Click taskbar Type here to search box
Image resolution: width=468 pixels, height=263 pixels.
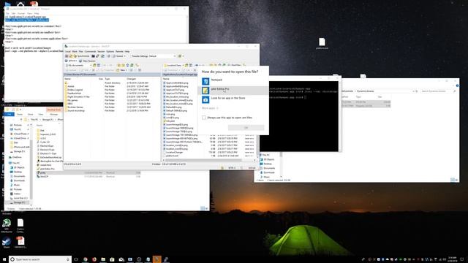coord(40,259)
